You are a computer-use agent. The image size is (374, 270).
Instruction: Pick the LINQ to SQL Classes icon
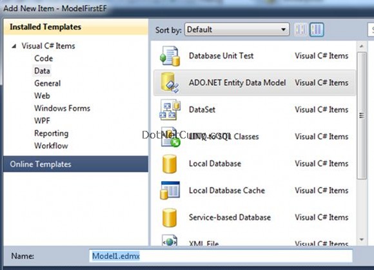[170, 137]
